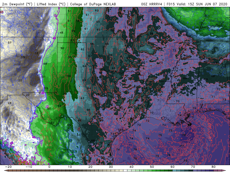Click the 70 label on the color scale

tap(193, 167)
